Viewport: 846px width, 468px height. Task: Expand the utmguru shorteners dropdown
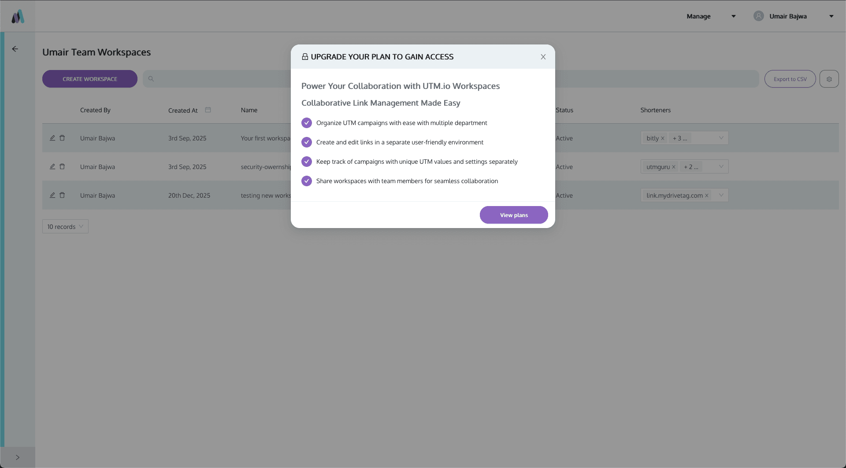pos(721,166)
